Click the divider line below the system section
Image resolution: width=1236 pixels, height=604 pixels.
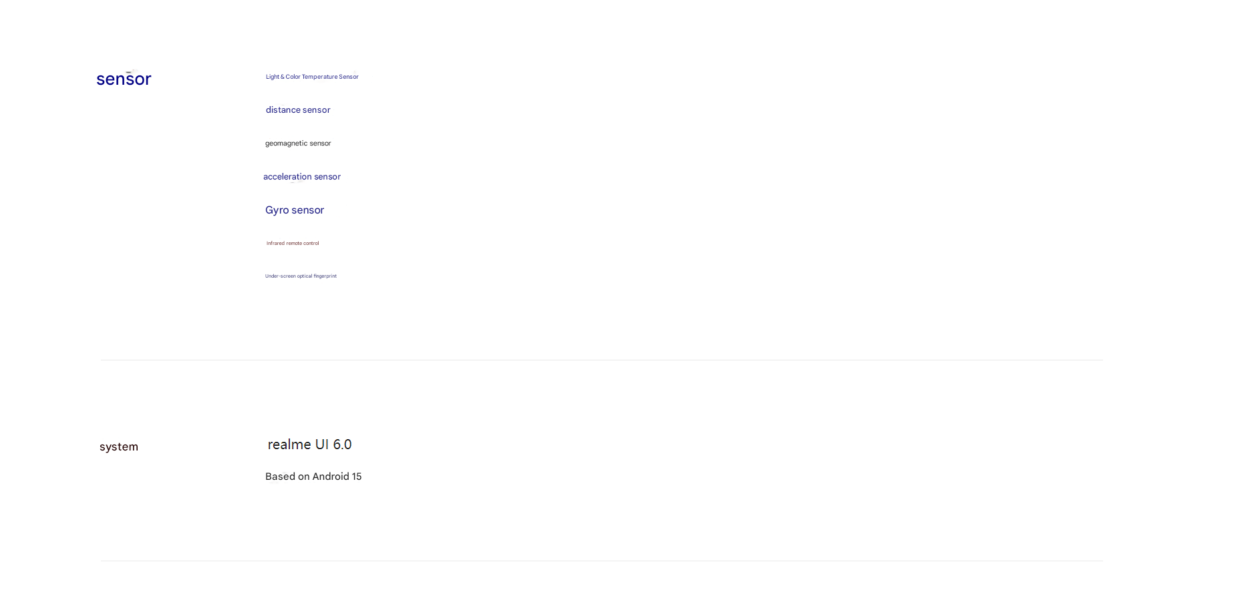(601, 561)
